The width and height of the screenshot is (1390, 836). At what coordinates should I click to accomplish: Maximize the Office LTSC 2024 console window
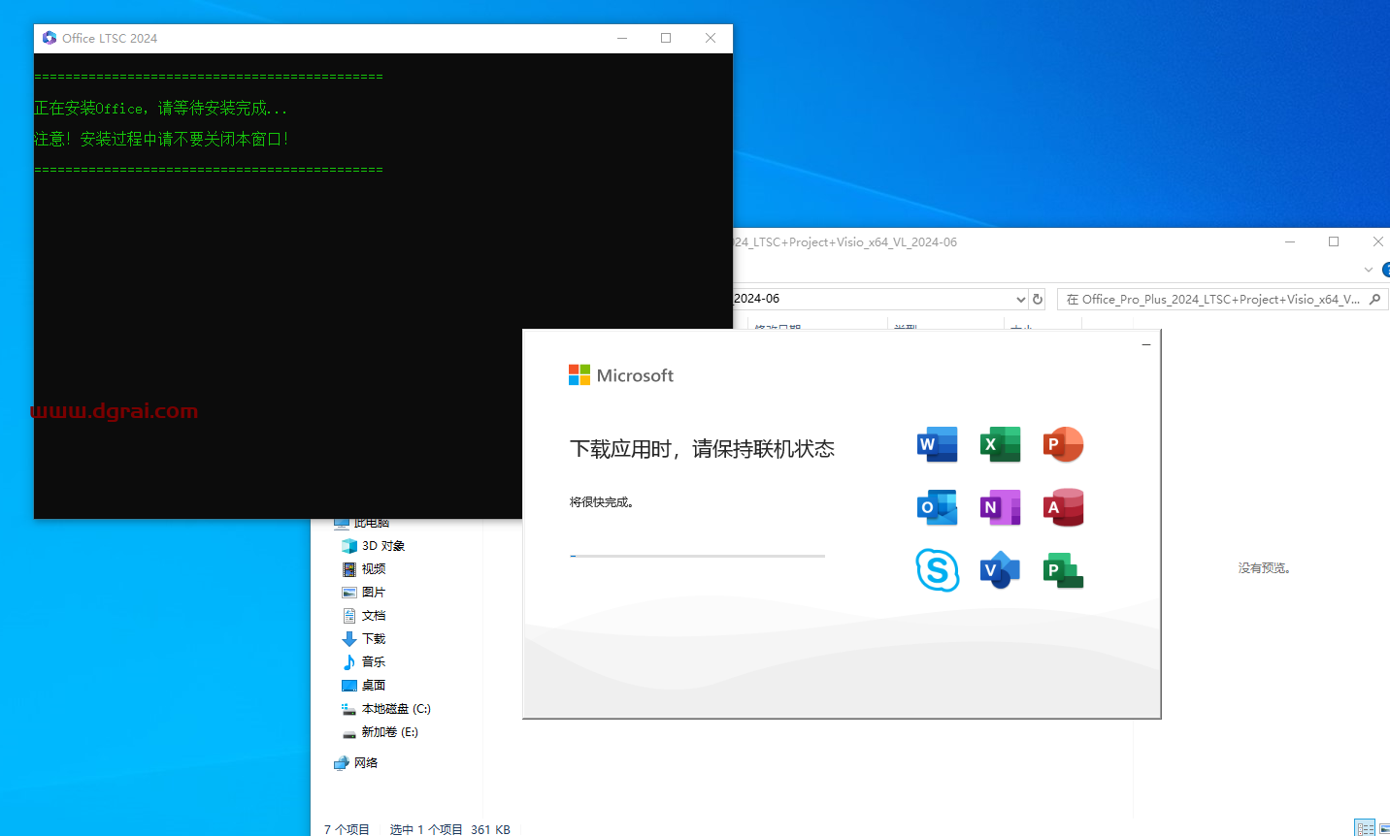[666, 38]
